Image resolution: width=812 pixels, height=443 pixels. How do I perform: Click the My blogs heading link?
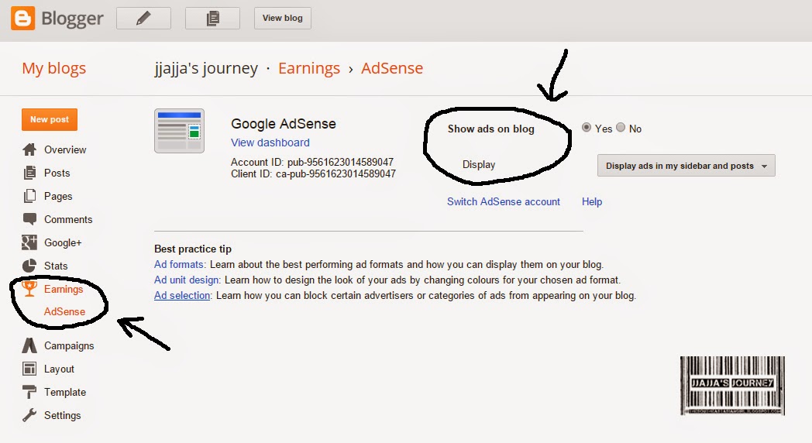pyautogui.click(x=54, y=68)
